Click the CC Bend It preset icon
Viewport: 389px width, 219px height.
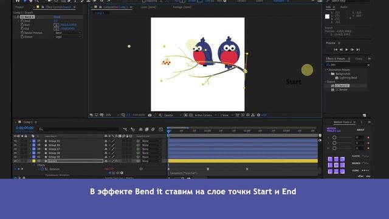(x=332, y=86)
